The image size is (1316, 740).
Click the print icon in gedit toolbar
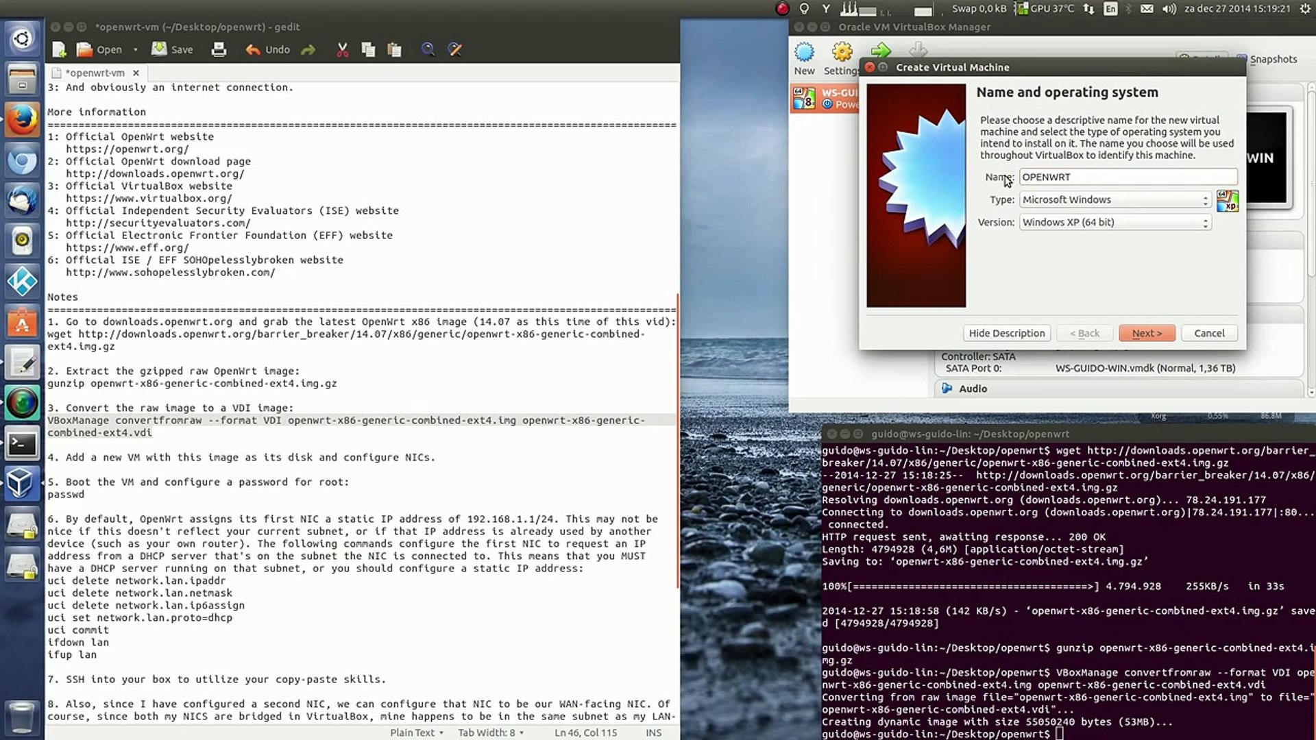pos(219,49)
